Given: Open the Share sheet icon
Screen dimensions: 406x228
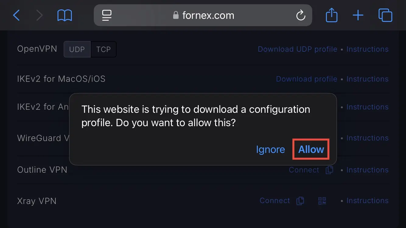Looking at the screenshot, I should click(x=331, y=15).
